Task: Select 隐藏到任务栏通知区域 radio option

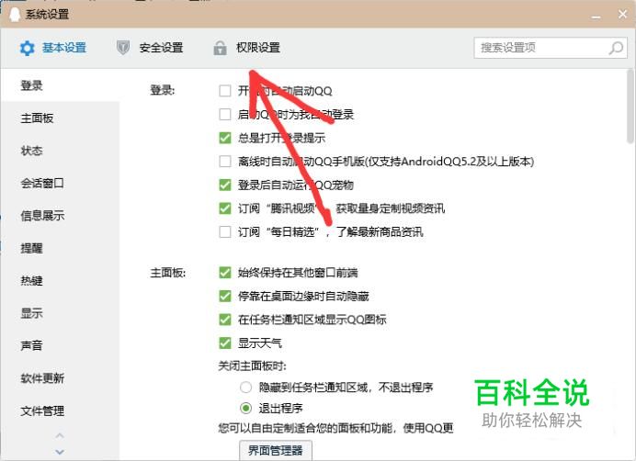Action: [245, 388]
